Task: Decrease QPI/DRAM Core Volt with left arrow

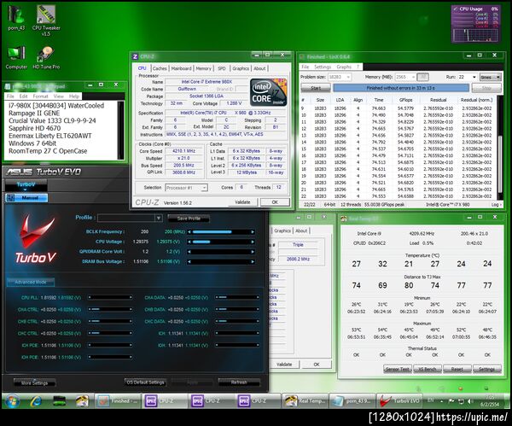Action: pos(189,252)
